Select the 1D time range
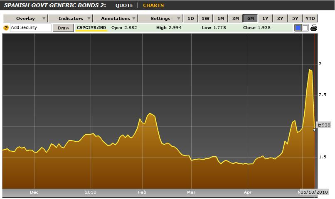Image resolution: width=335 pixels, height=199 pixels. coord(191,18)
